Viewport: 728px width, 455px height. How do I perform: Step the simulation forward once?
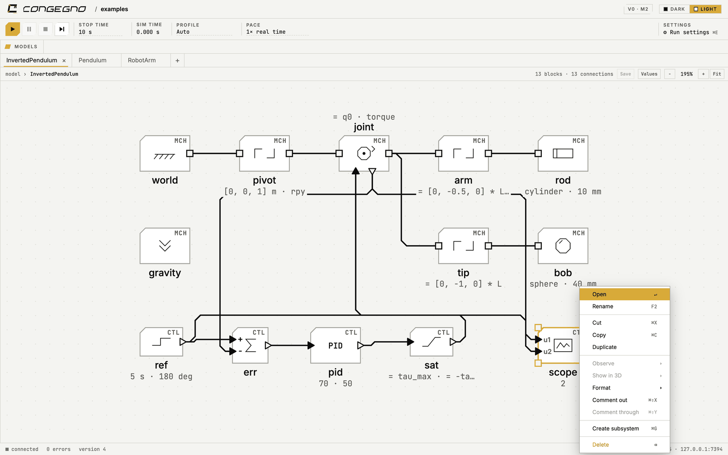pos(62,29)
